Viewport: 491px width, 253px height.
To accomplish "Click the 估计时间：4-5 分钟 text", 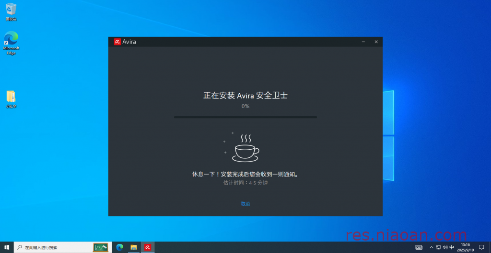I will pyautogui.click(x=245, y=183).
